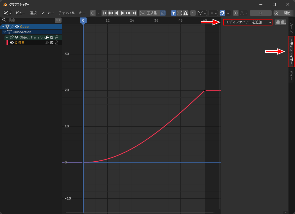Open the モディファイアーを追加 dropdown
The height and width of the screenshot is (214, 295).
coord(248,22)
